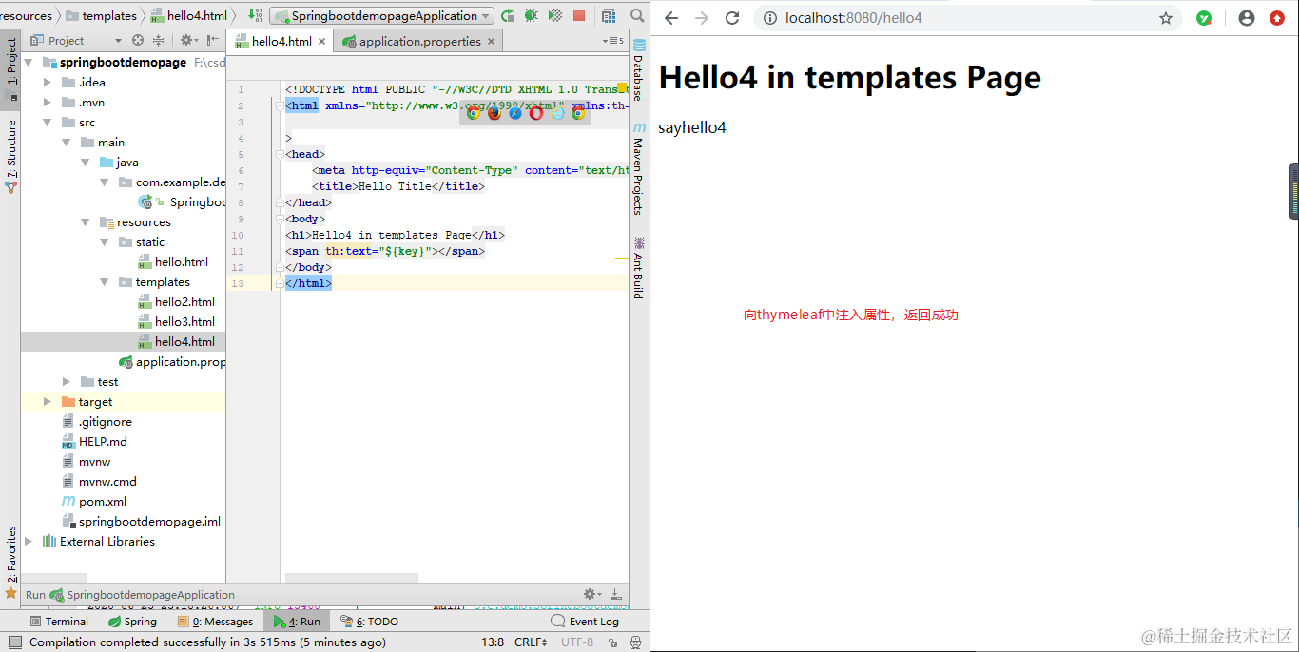1299x652 pixels.
Task: Expand the target folder
Action: click(x=48, y=402)
